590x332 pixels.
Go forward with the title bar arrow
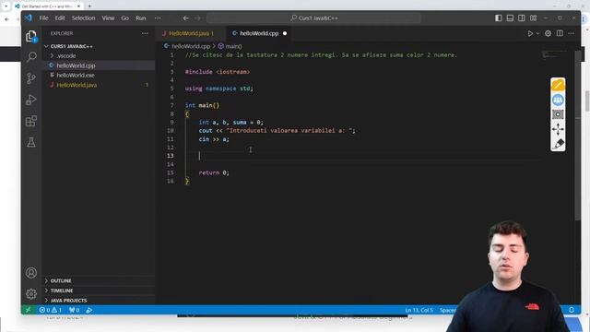coord(198,18)
